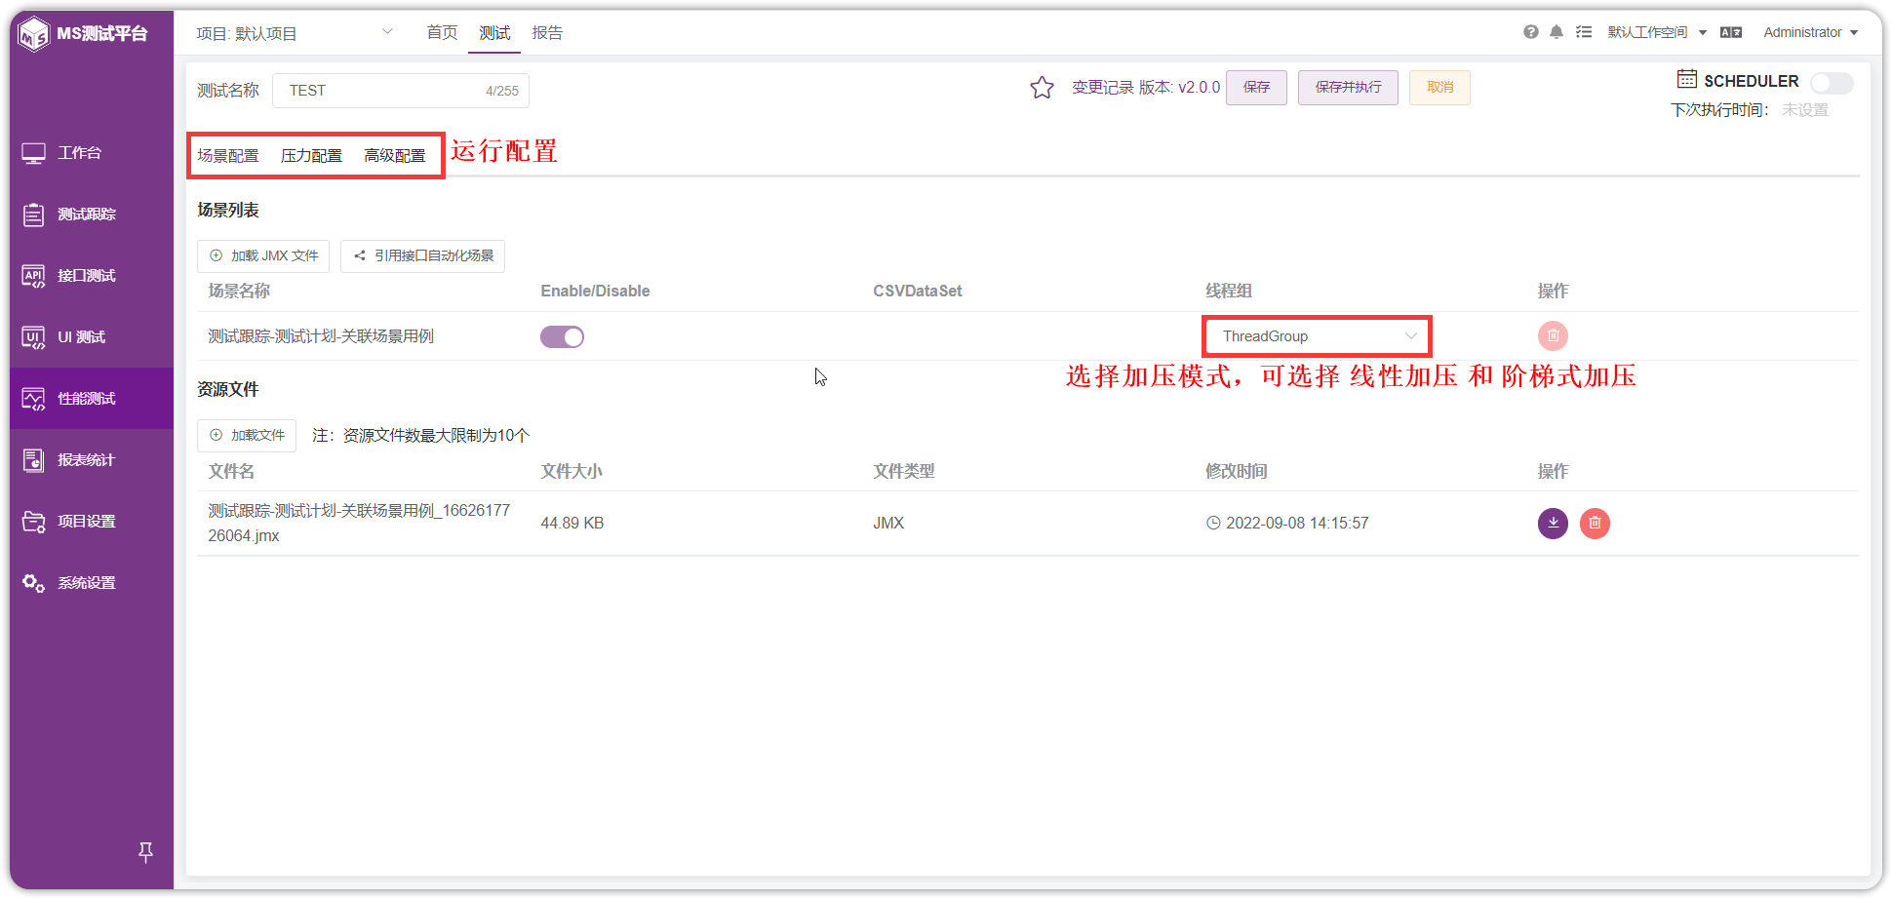This screenshot has width=1892, height=899.
Task: Go to 接口测试 in the sidebar
Action: pos(92,276)
